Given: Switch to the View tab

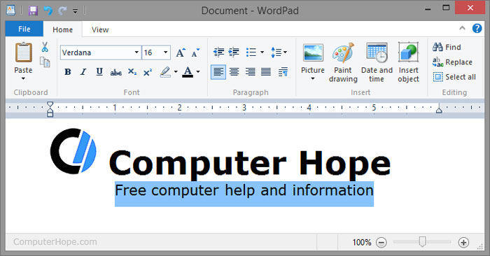Looking at the screenshot, I should tap(100, 29).
